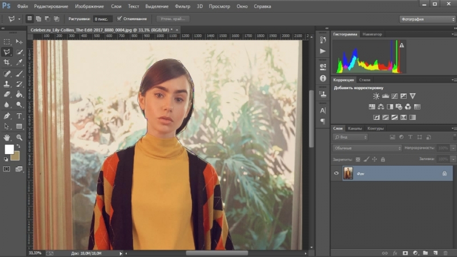Add Vibrance adjustment layer
The height and width of the screenshot is (257, 457).
[x=412, y=96]
